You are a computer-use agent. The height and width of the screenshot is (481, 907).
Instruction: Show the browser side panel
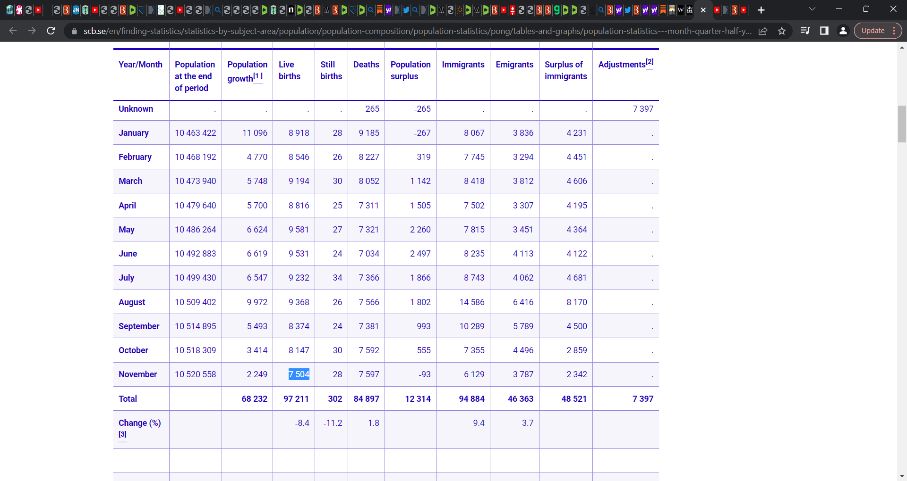[x=824, y=31]
